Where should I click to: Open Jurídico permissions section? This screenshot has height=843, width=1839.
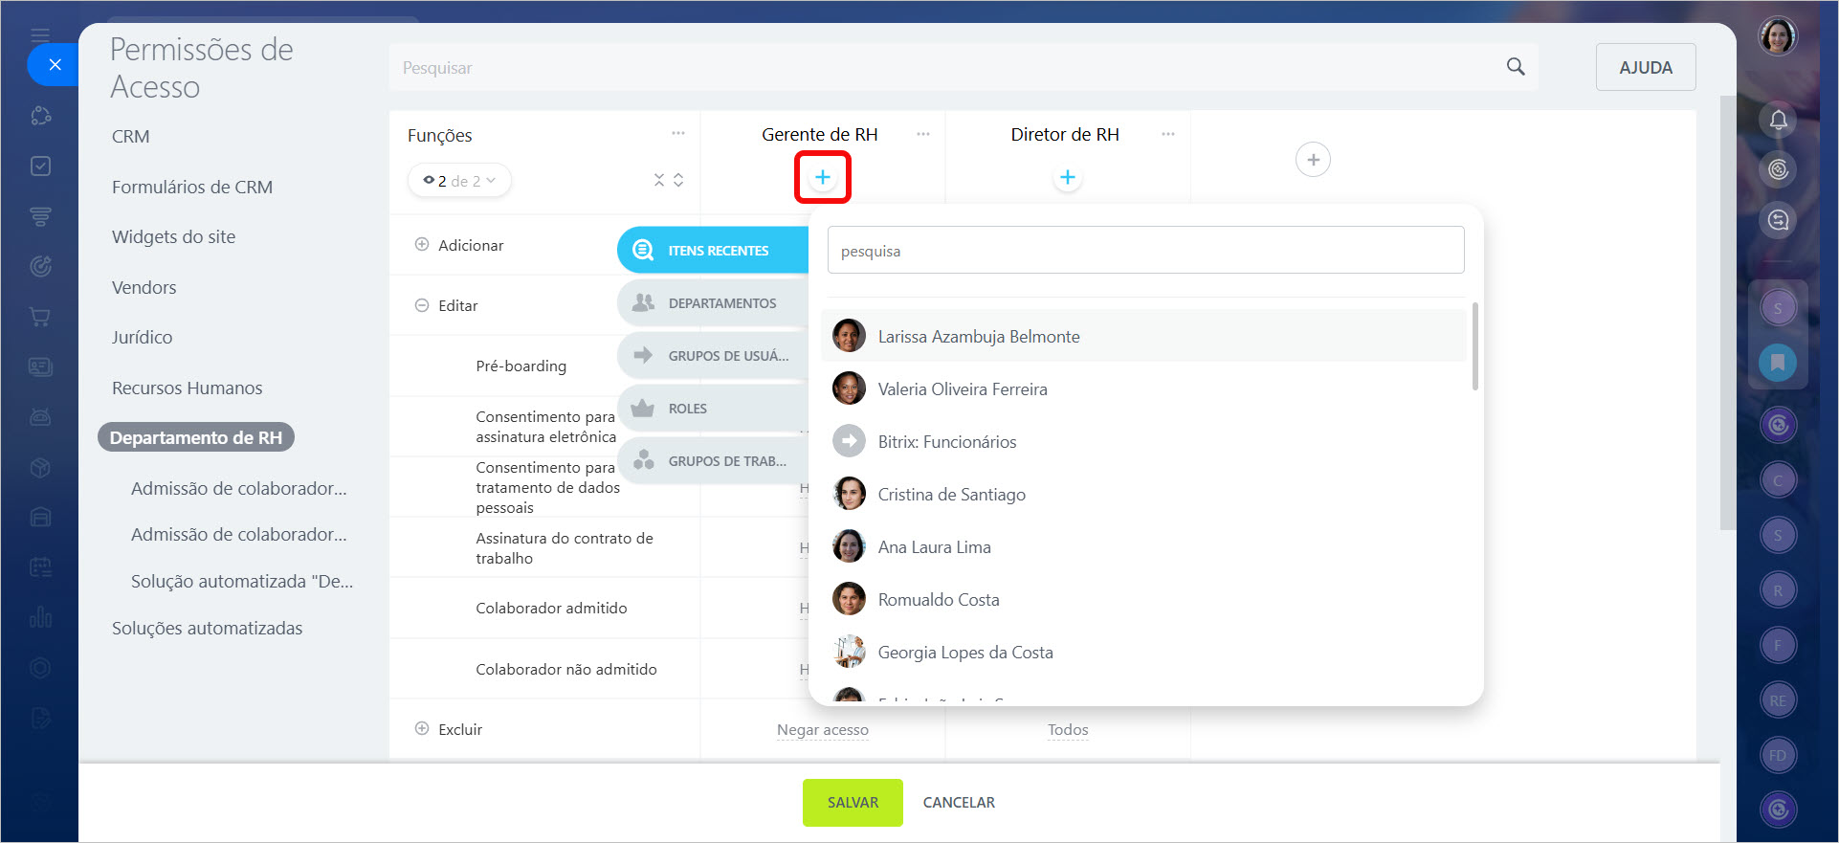click(x=142, y=337)
